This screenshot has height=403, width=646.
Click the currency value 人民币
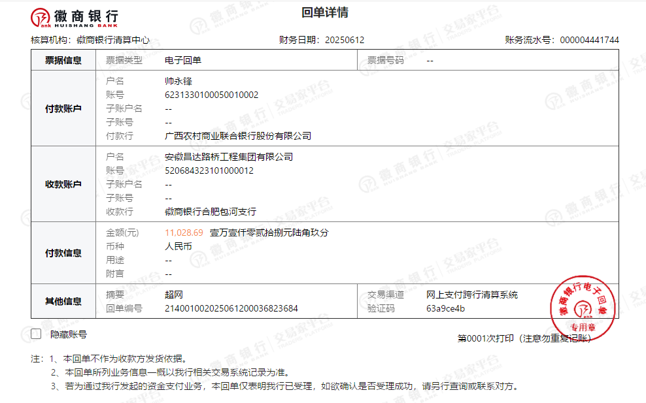[x=178, y=247]
